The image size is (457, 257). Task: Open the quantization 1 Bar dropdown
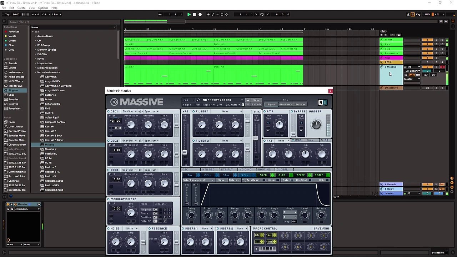pyautogui.click(x=56, y=15)
